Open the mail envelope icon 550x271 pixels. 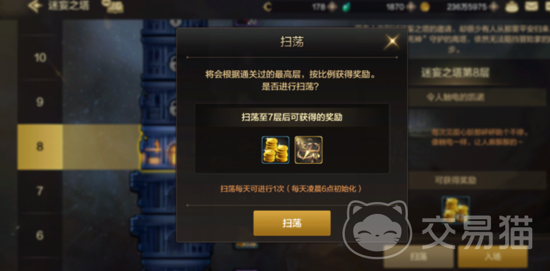coord(532,6)
